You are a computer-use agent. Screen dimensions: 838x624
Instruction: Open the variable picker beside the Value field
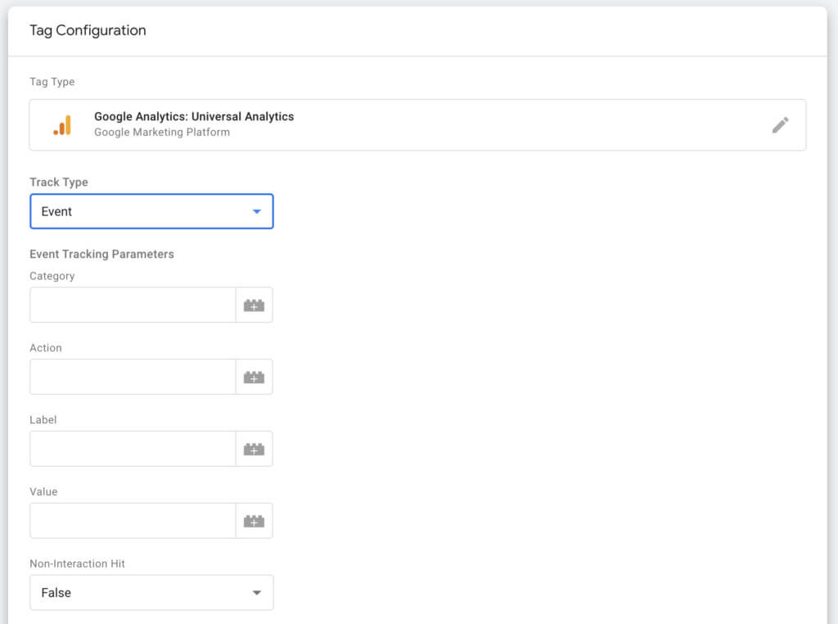(254, 520)
